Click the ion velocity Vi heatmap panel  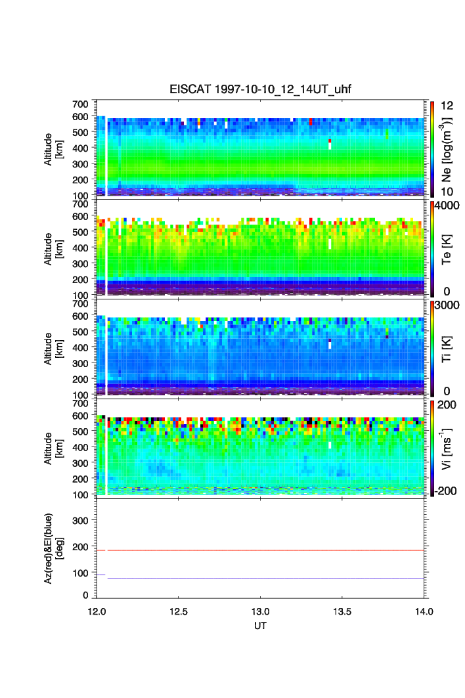tap(260, 447)
